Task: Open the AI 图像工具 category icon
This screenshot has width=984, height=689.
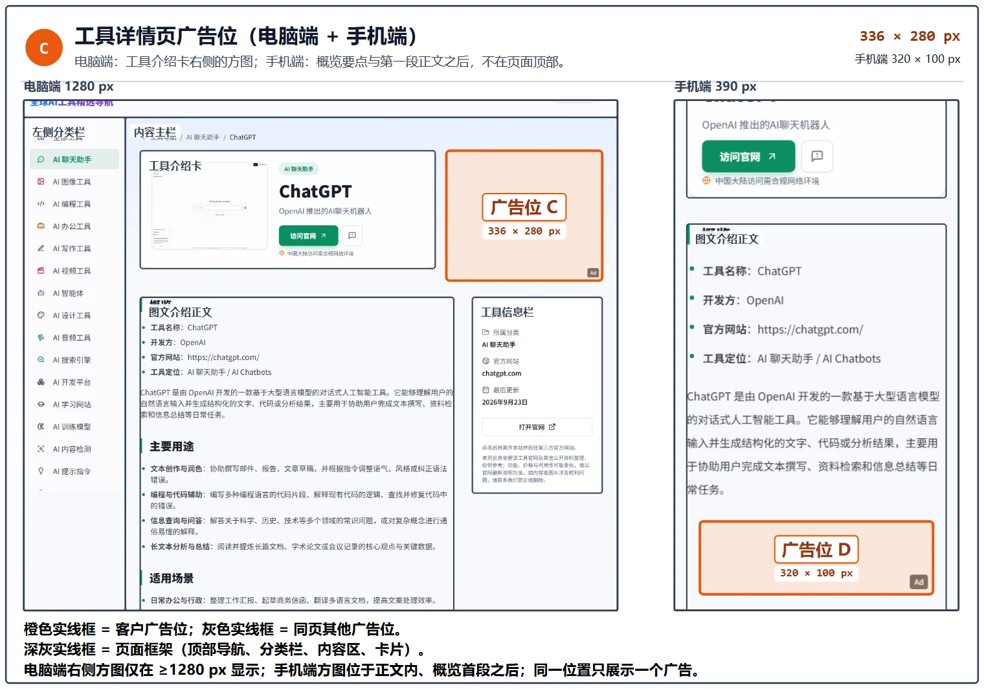Action: point(41,182)
